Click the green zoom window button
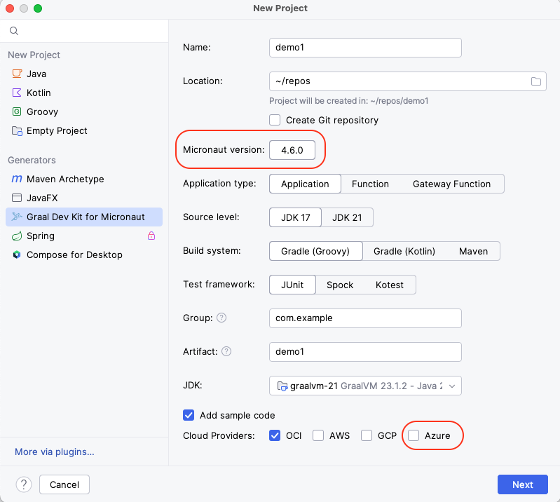The height and width of the screenshot is (502, 560). [x=38, y=8]
